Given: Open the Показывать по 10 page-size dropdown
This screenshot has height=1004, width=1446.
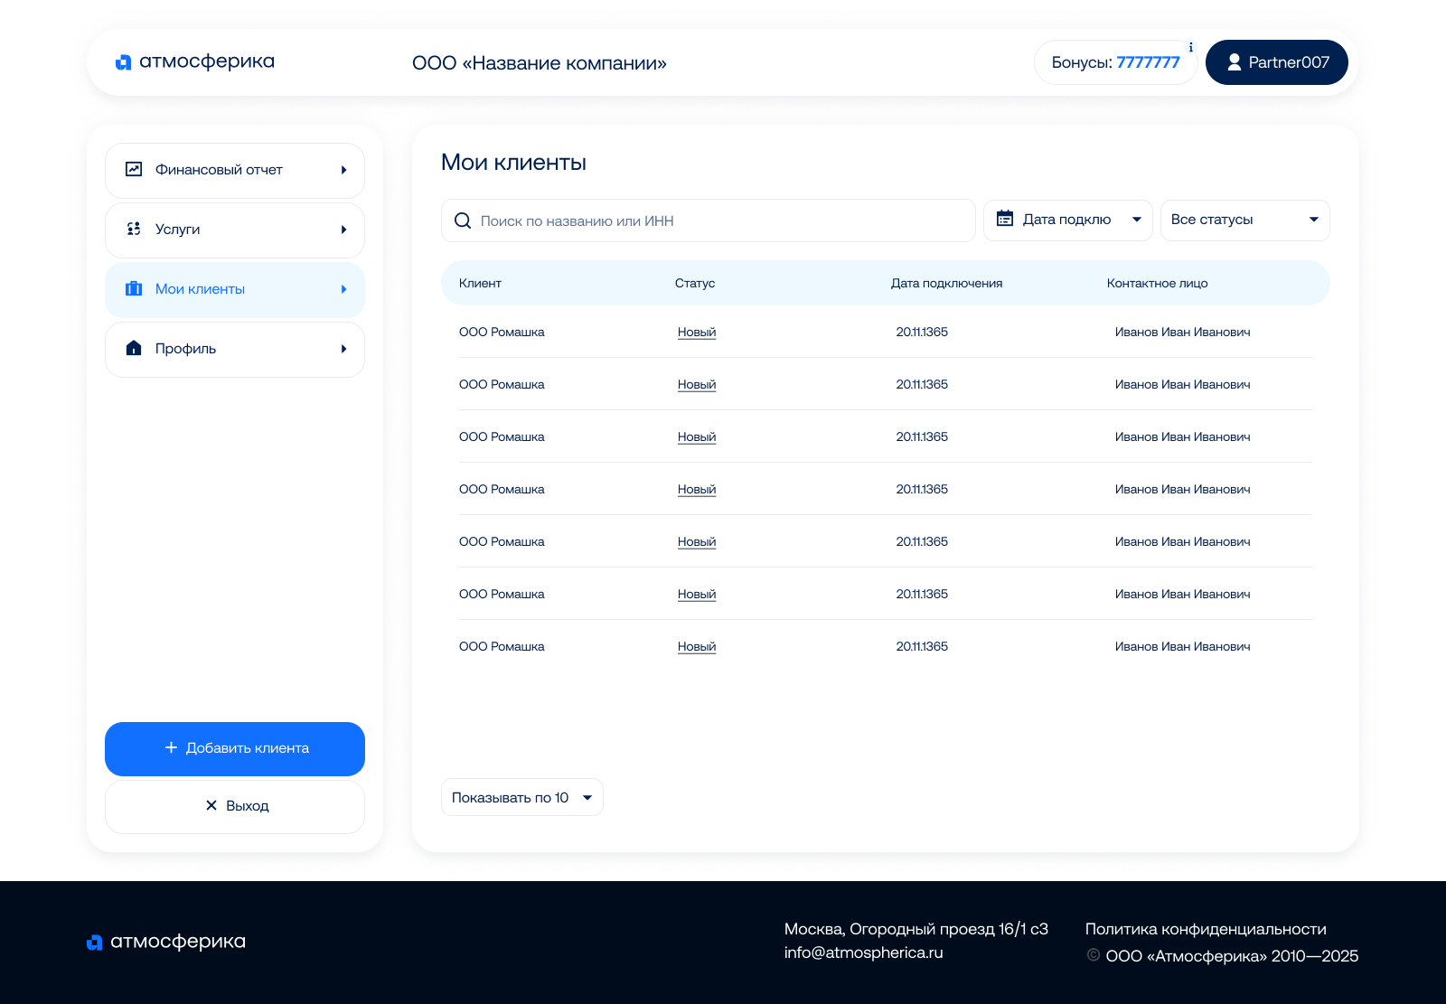Looking at the screenshot, I should 522,797.
